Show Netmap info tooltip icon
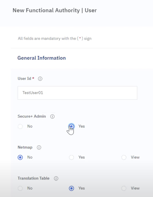Screen dimensions: 153x197 pos(39,147)
